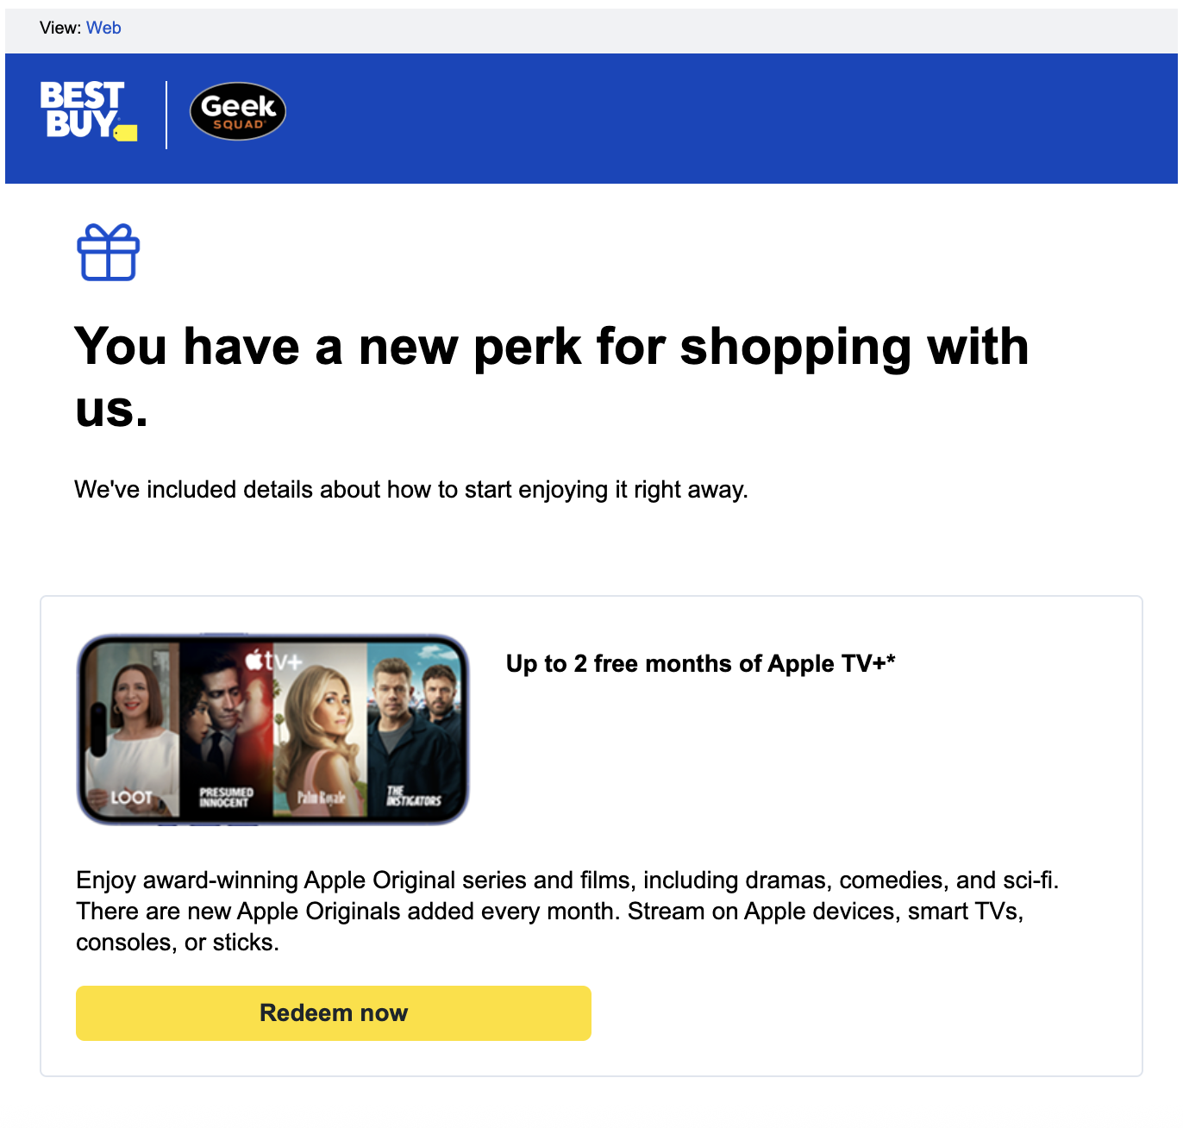Click the yellow Best Buy price tag
Viewport: 1183px width, 1128px height.
(x=126, y=133)
